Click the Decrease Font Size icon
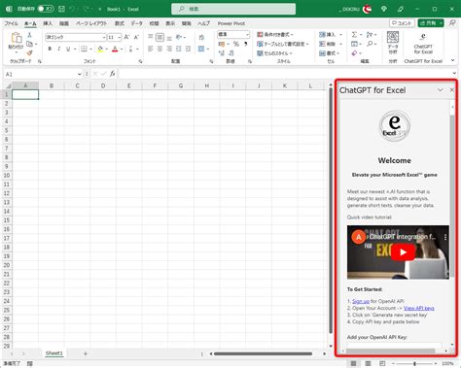The width and height of the screenshot is (461, 368). pos(136,37)
